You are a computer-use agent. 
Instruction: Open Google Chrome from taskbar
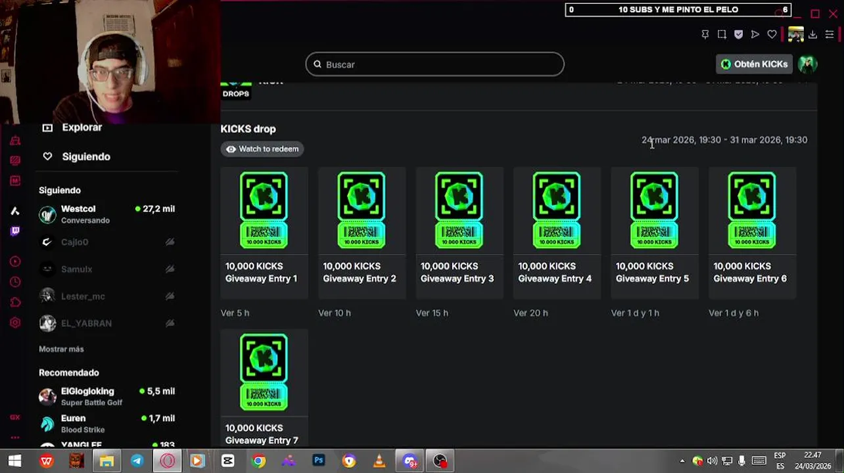click(258, 461)
